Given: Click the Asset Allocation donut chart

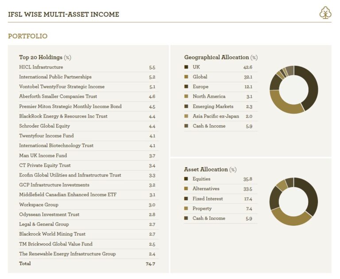Looking at the screenshot, I should click(294, 202).
